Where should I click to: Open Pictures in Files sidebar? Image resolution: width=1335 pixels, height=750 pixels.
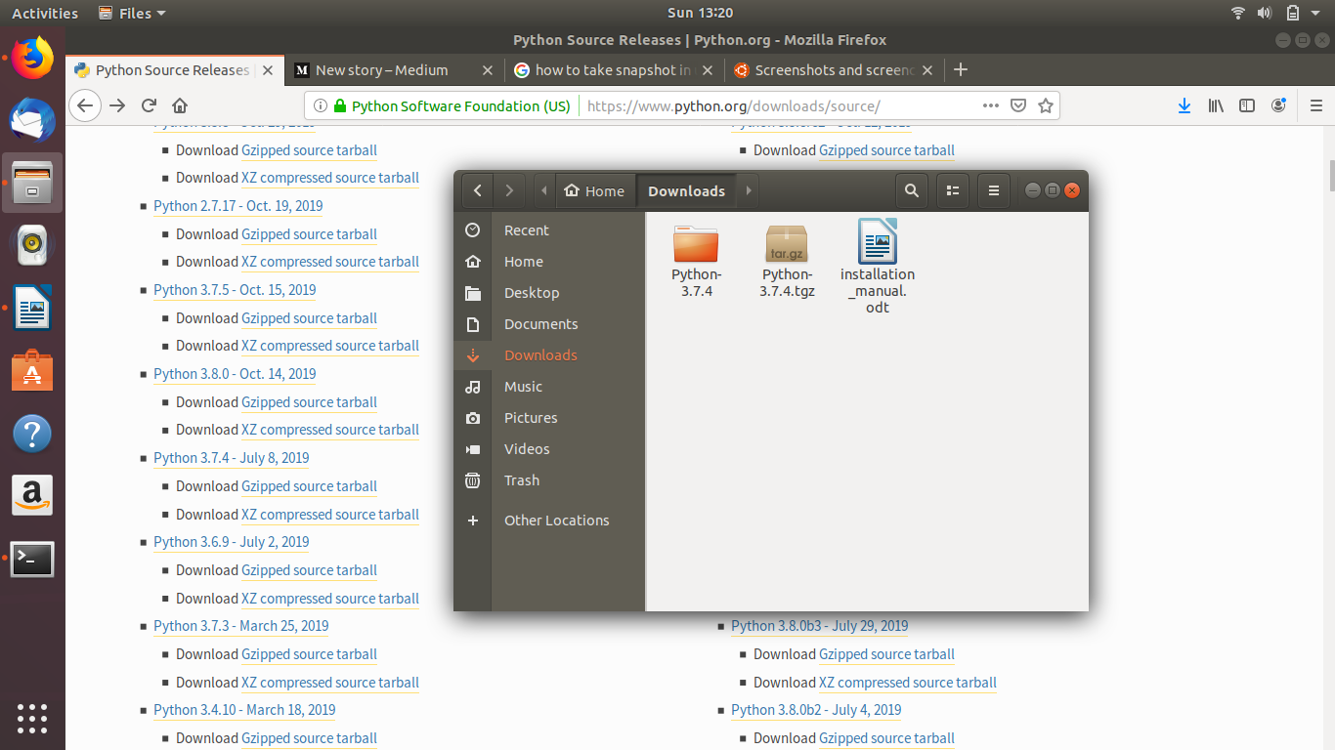coord(549,418)
